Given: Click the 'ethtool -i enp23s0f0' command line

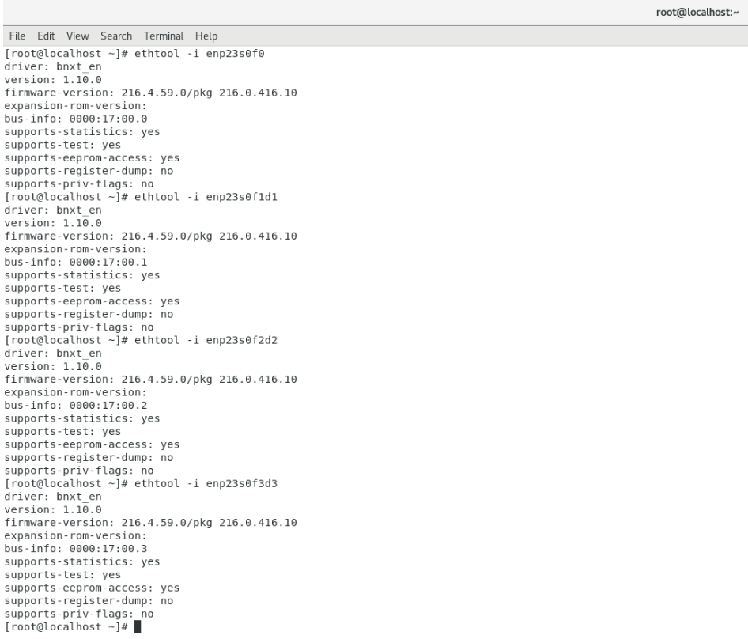Looking at the screenshot, I should [x=134, y=54].
